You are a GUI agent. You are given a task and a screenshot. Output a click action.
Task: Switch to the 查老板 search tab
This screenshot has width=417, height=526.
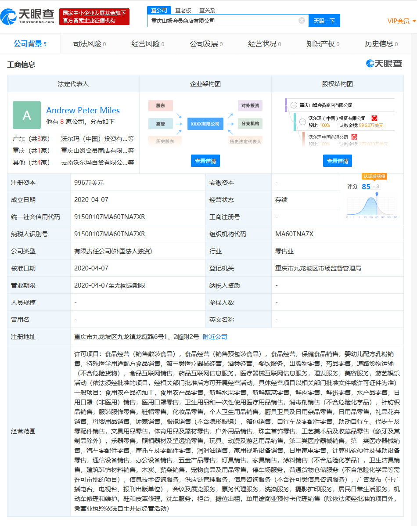pos(183,10)
